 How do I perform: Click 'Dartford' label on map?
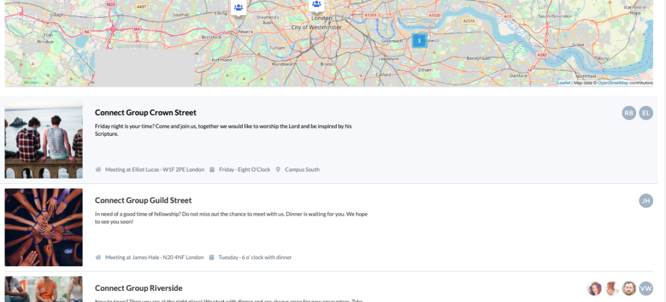tap(518, 75)
